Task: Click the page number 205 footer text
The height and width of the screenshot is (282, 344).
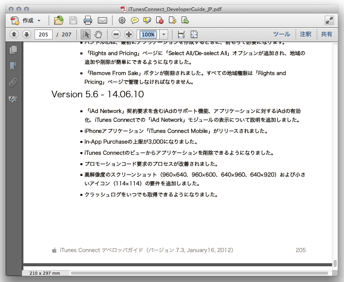Action: 301,250
